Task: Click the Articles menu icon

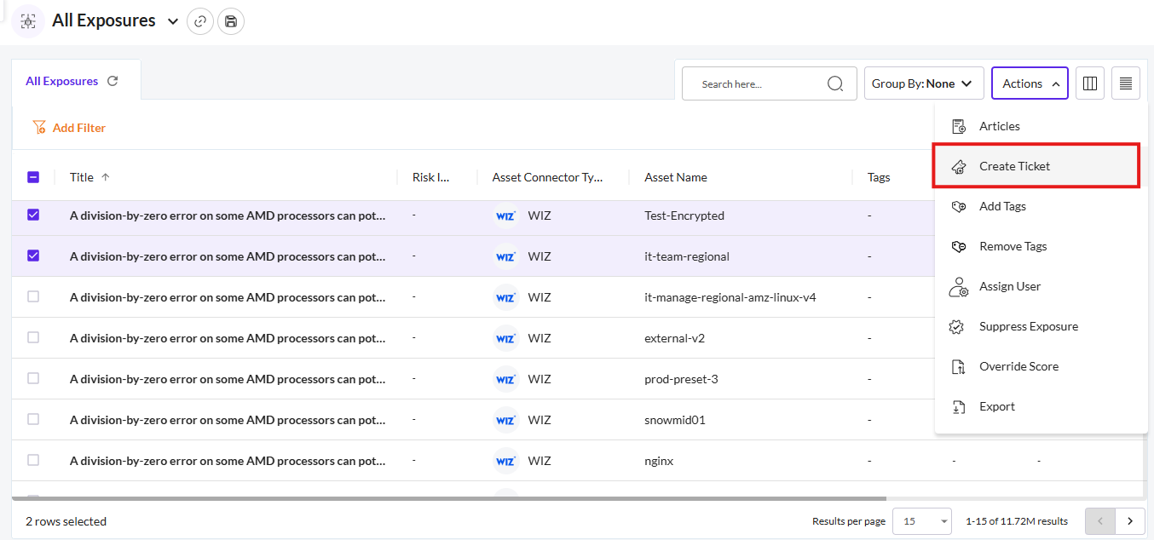Action: [959, 126]
